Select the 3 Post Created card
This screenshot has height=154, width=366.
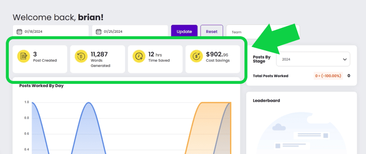tap(40, 59)
